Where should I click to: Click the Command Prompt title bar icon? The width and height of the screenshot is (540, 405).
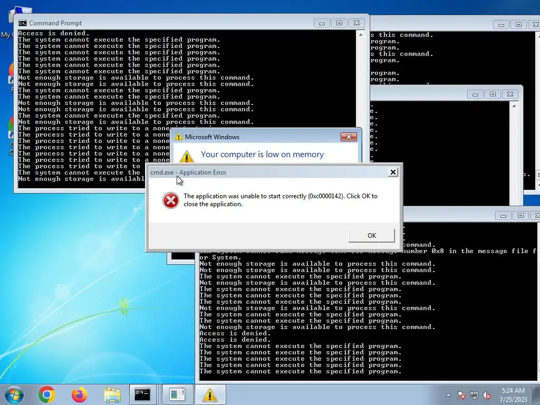coord(23,23)
